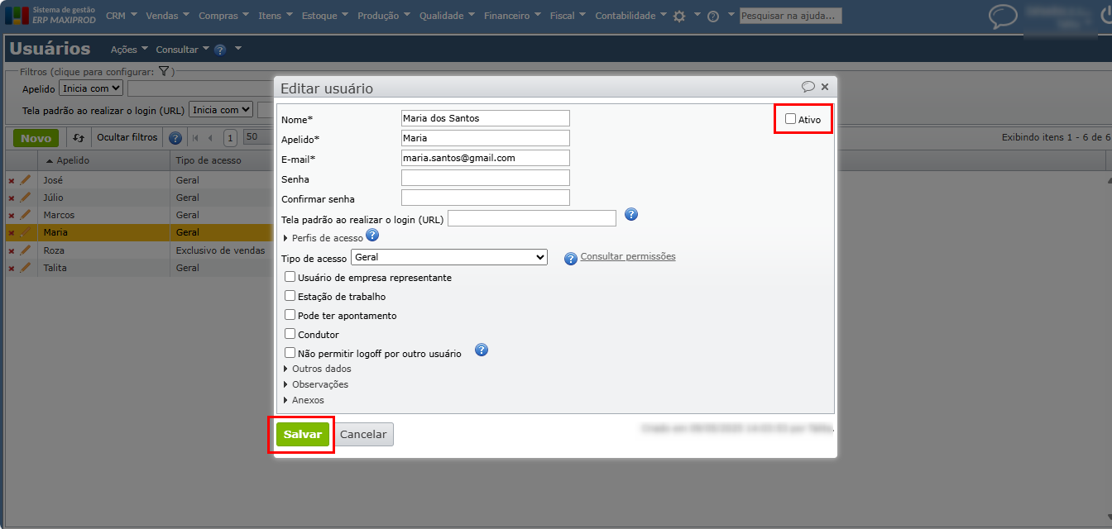Open the settings gear in top bar

(x=679, y=16)
